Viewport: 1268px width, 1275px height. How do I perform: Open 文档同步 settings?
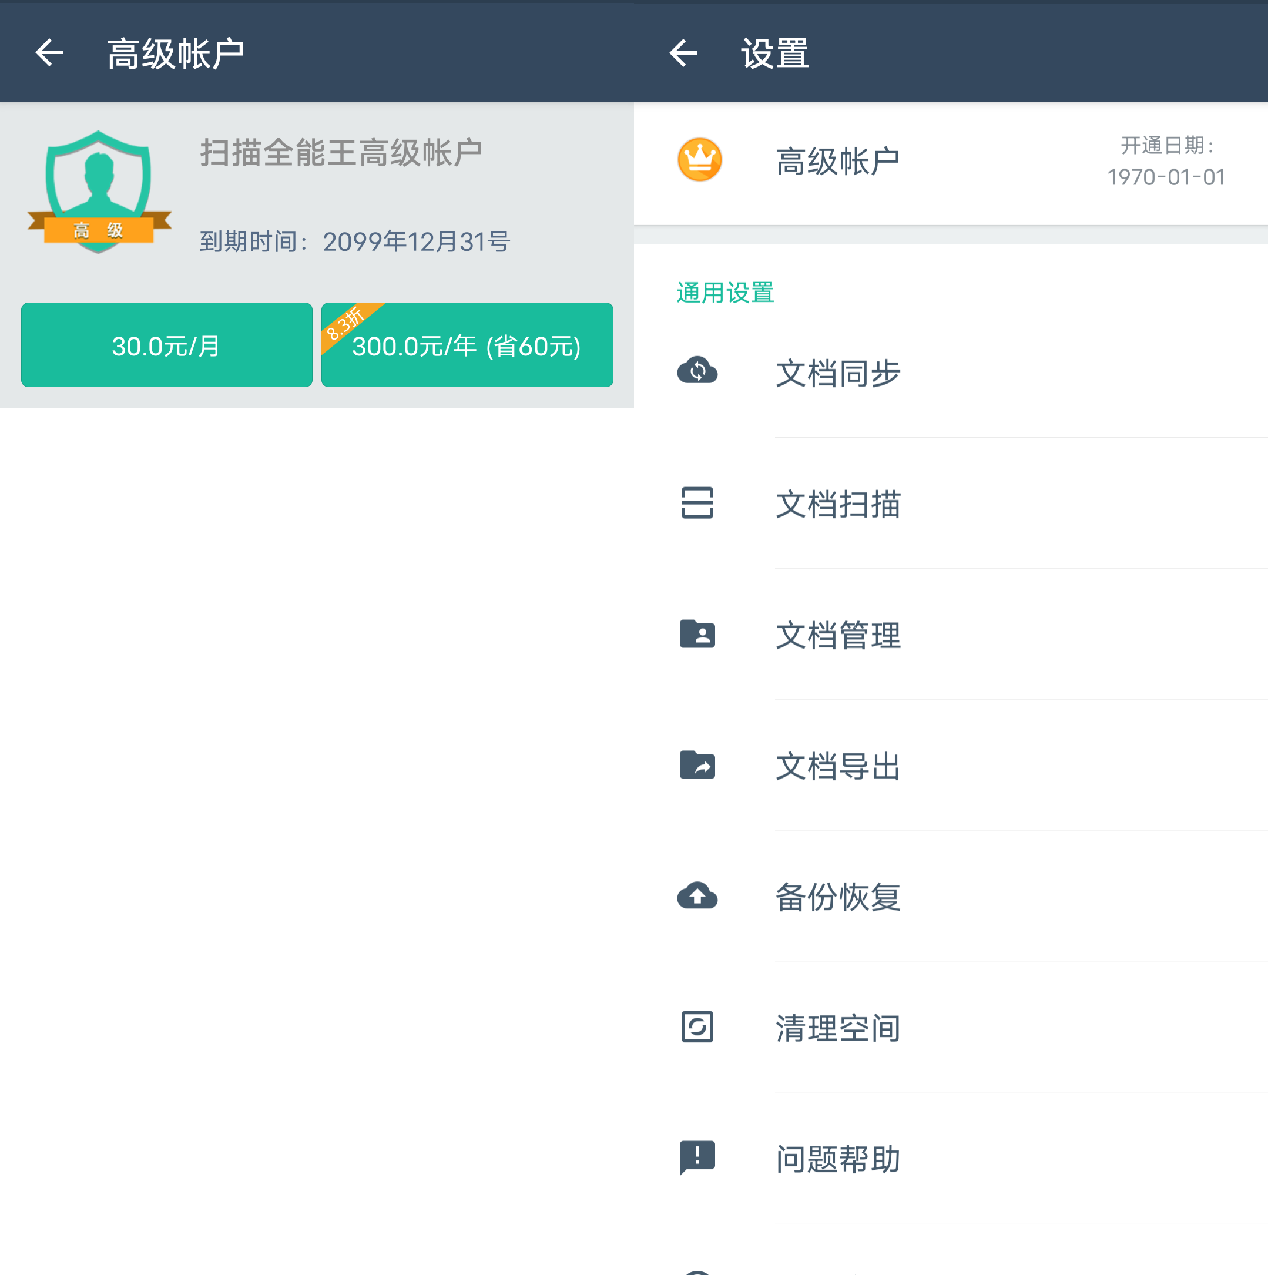pyautogui.click(x=951, y=372)
